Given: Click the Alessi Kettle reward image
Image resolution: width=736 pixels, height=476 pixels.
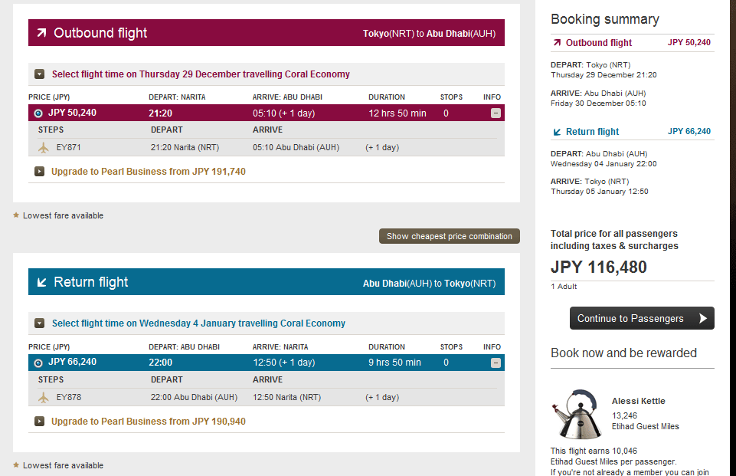Looking at the screenshot, I should pyautogui.click(x=577, y=413).
